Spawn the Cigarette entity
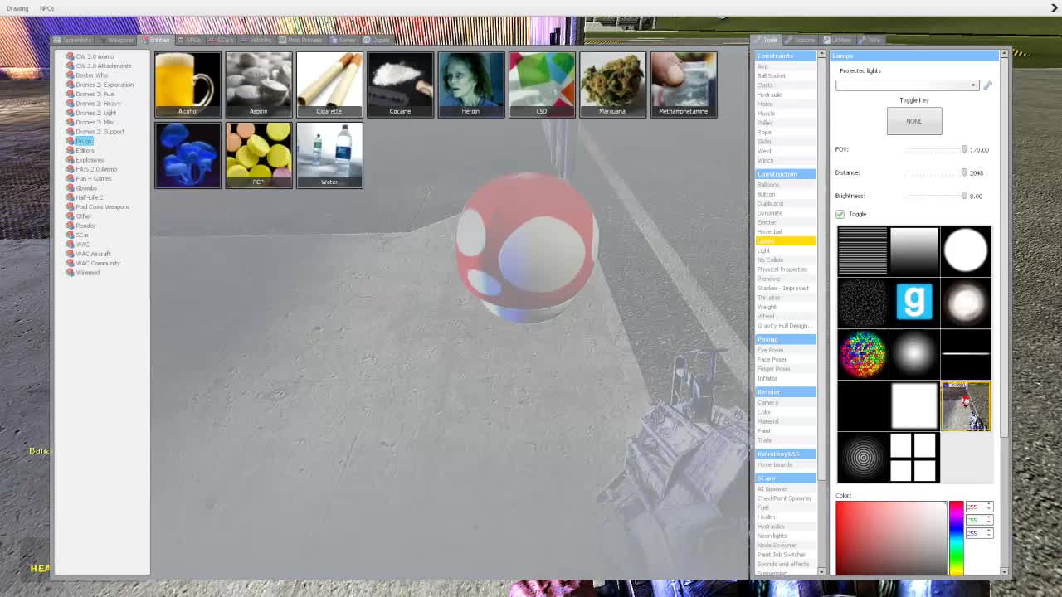This screenshot has height=597, width=1062. pyautogui.click(x=329, y=84)
